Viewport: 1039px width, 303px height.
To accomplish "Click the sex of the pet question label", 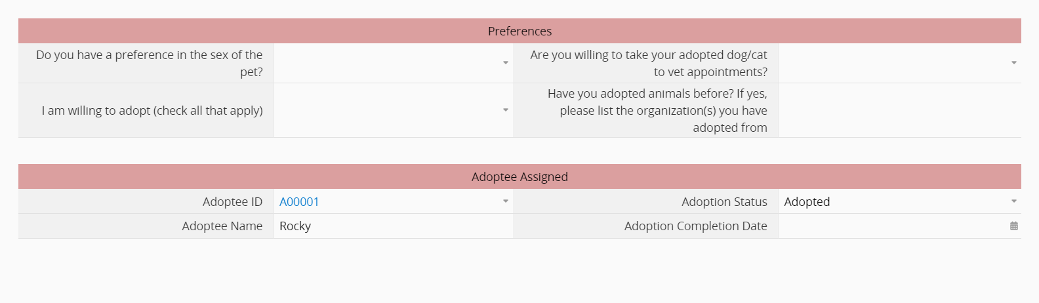I will tap(149, 63).
